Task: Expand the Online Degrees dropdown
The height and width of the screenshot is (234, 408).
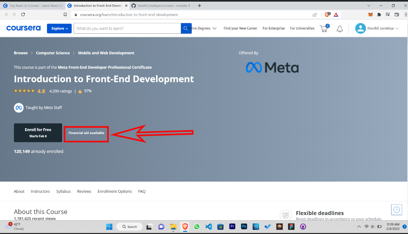Action: point(203,28)
